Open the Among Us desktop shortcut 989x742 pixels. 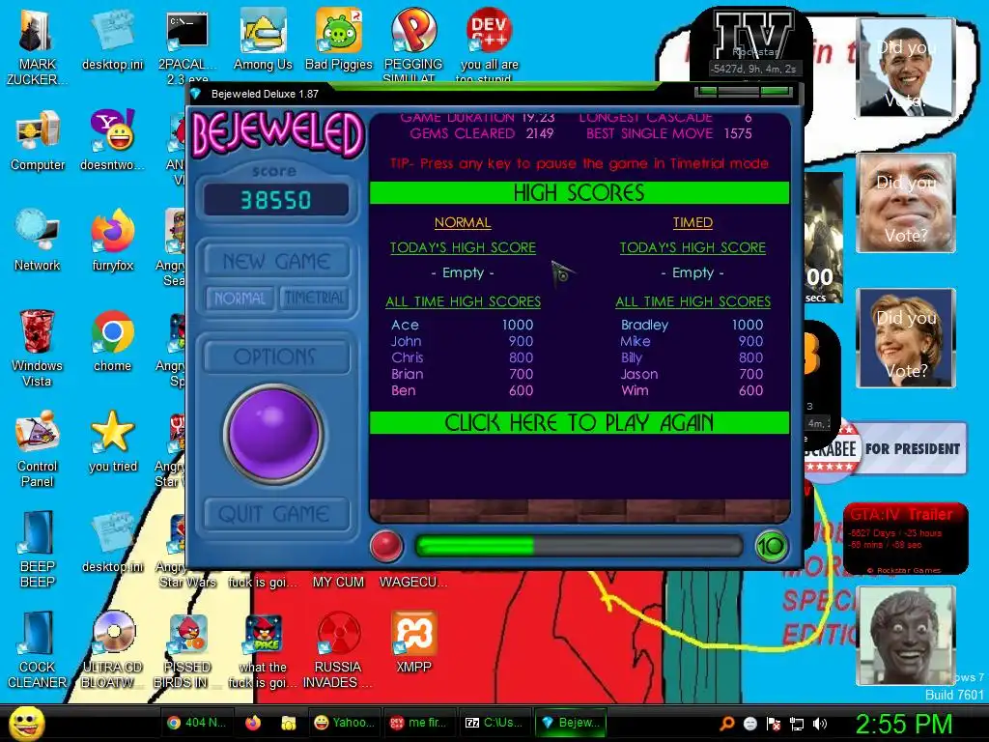[263, 41]
